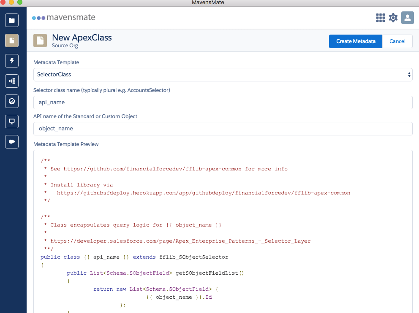Click the Create Metadata button

point(356,41)
